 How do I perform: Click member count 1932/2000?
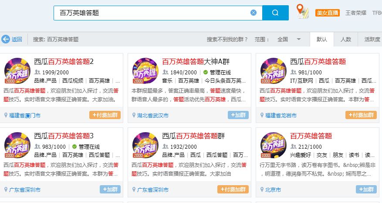[183, 147]
